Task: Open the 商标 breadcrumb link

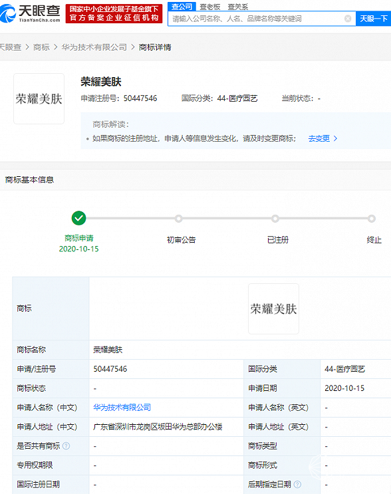Action: pos(41,47)
